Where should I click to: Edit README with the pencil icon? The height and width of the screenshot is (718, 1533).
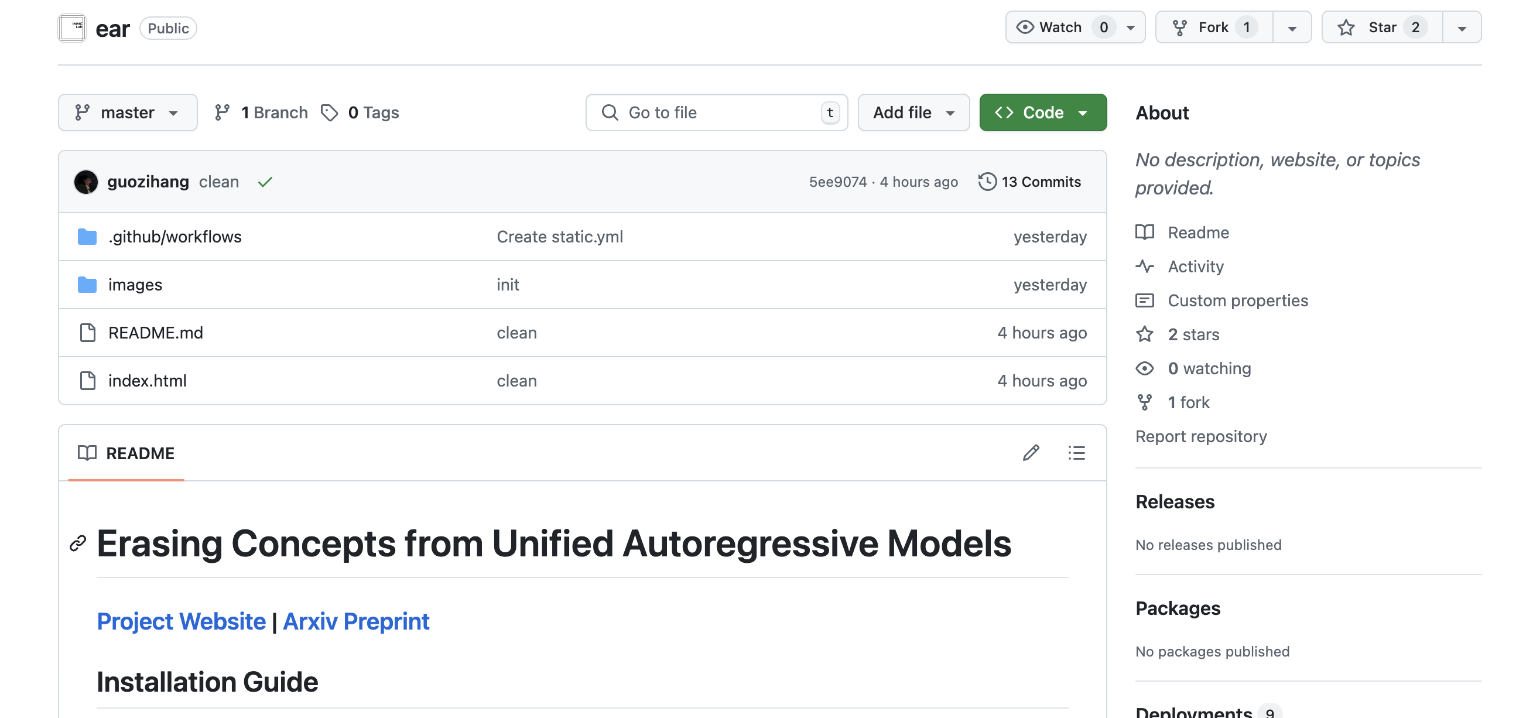click(x=1031, y=453)
